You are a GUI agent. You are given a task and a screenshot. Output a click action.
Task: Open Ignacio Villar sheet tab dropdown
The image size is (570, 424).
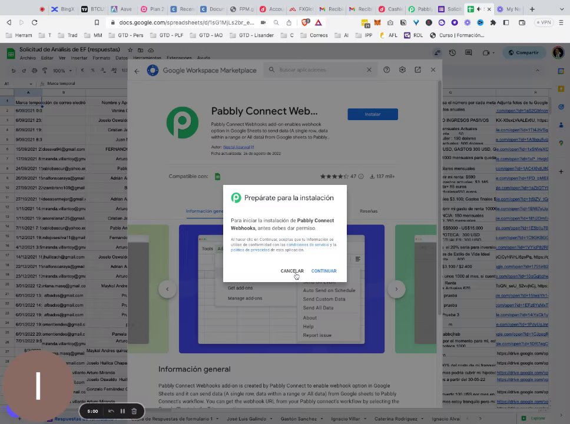point(365,419)
